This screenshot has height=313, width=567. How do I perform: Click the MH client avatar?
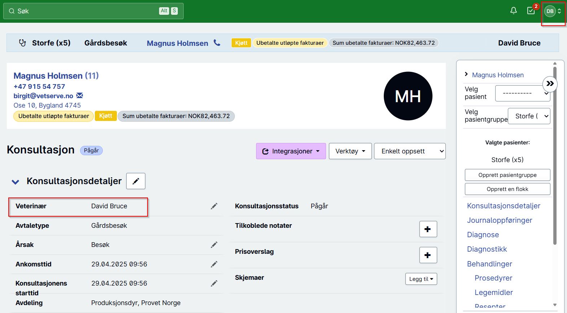[x=408, y=96]
